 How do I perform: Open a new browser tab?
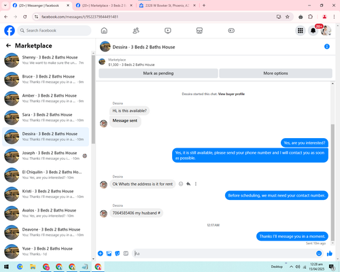(x=204, y=5)
